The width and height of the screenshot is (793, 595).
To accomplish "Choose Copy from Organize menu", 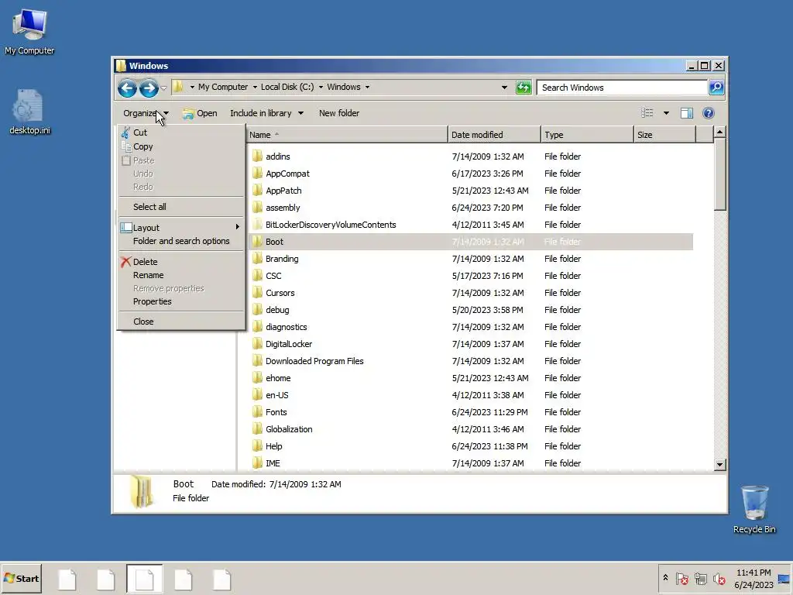I will point(180,146).
